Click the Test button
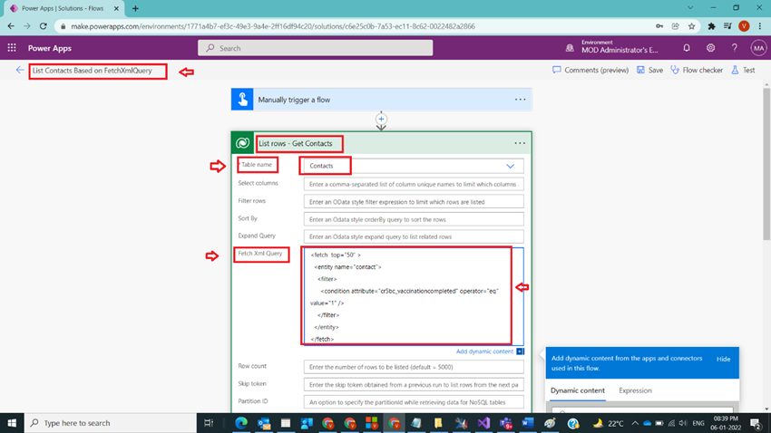Viewport: 771px width, 433px height. (743, 70)
